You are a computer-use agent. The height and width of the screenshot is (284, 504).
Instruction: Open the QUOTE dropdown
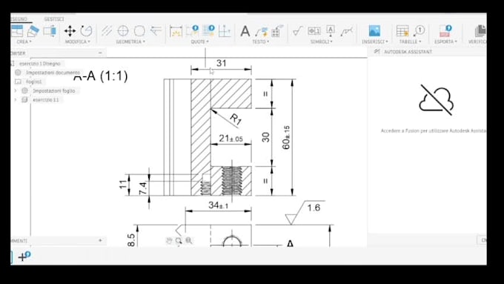pos(199,42)
